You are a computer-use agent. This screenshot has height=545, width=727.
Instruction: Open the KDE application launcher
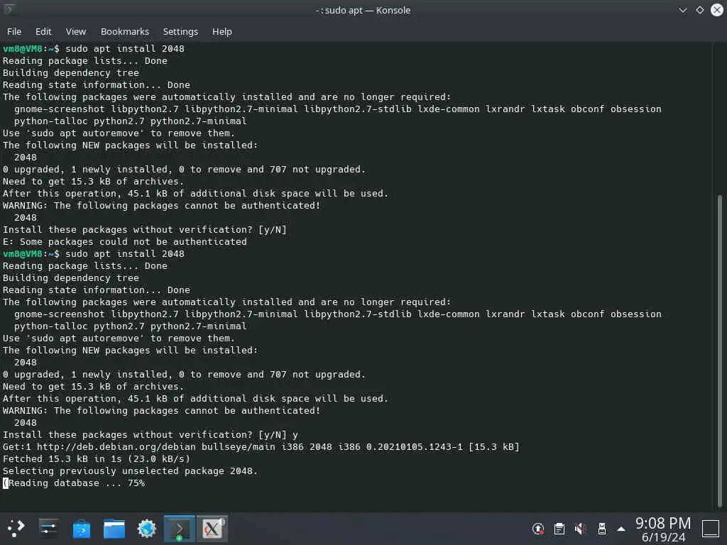16,528
